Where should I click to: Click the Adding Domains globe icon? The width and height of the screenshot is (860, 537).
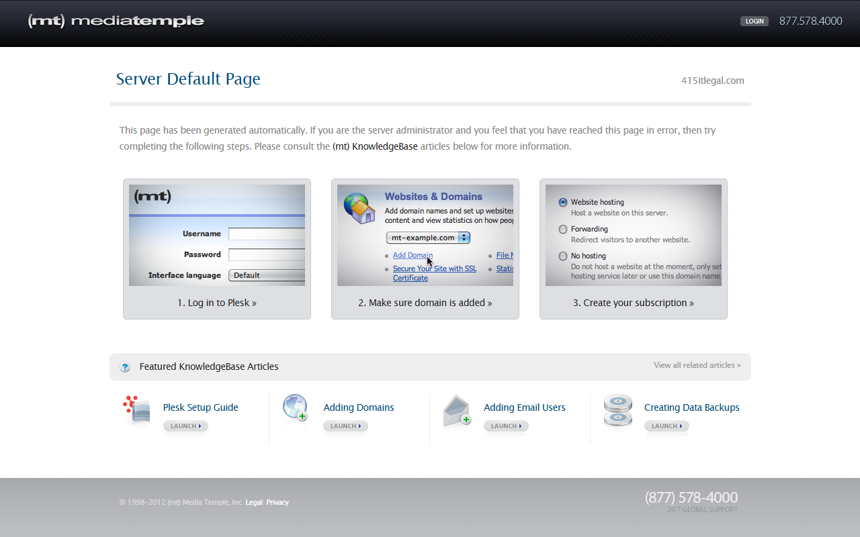[x=296, y=408]
